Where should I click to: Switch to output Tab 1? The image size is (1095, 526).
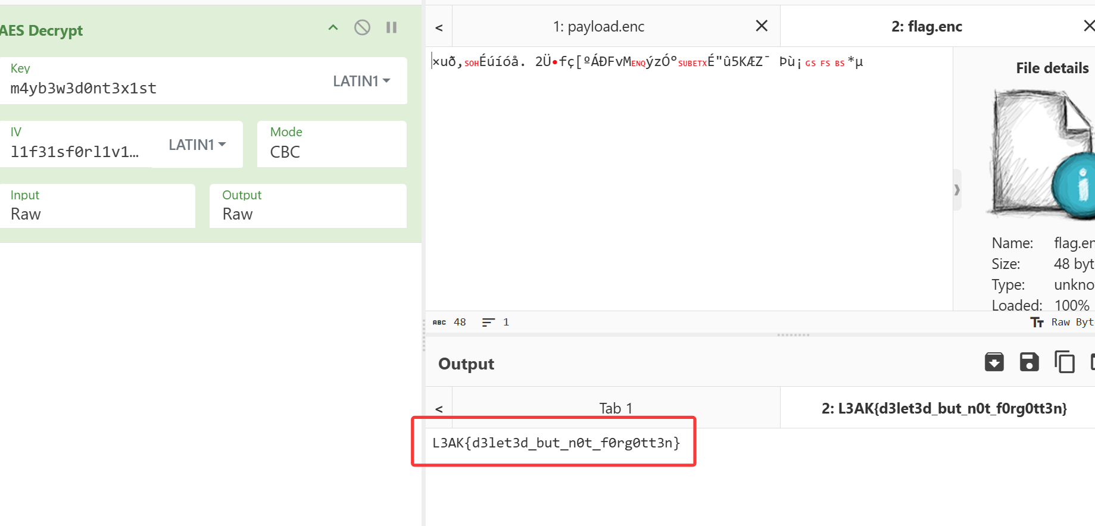(616, 408)
